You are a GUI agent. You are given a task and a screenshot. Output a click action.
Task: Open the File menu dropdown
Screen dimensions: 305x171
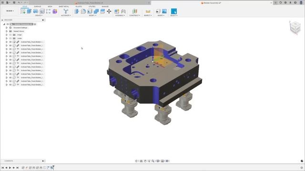tap(9, 3)
